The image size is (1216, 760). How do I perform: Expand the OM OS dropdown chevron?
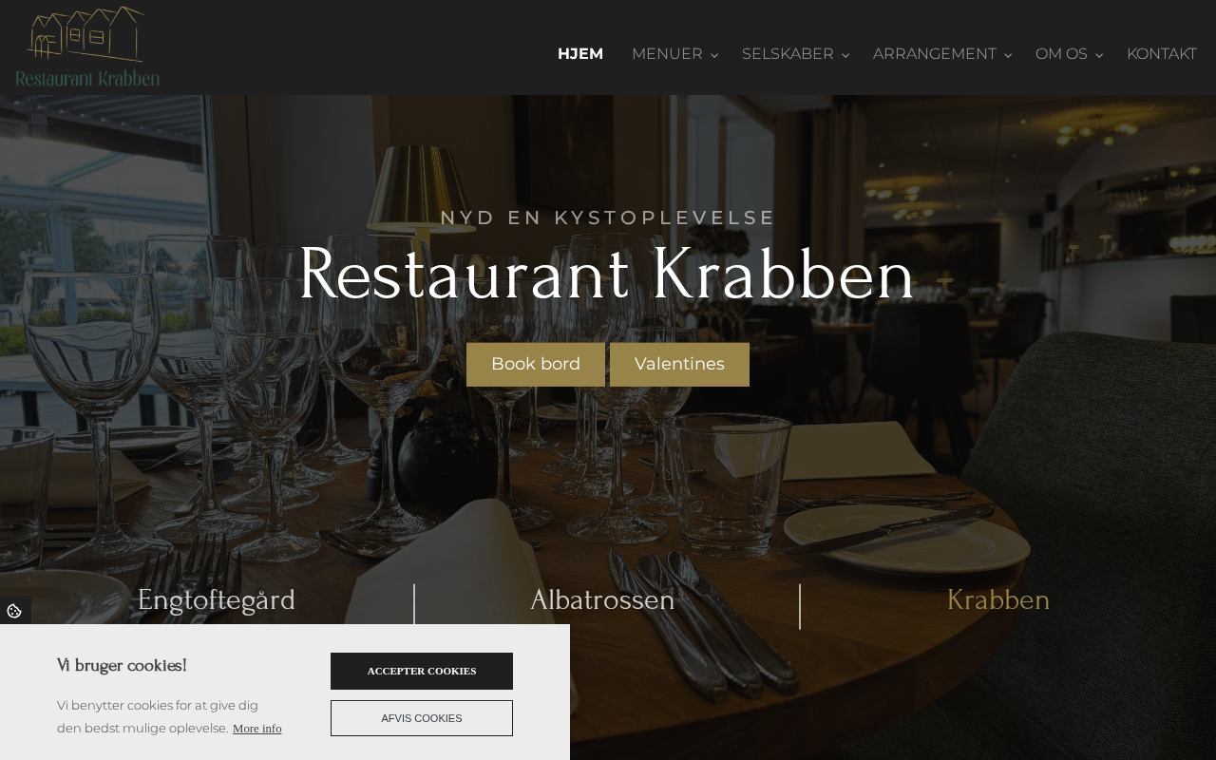click(1099, 55)
